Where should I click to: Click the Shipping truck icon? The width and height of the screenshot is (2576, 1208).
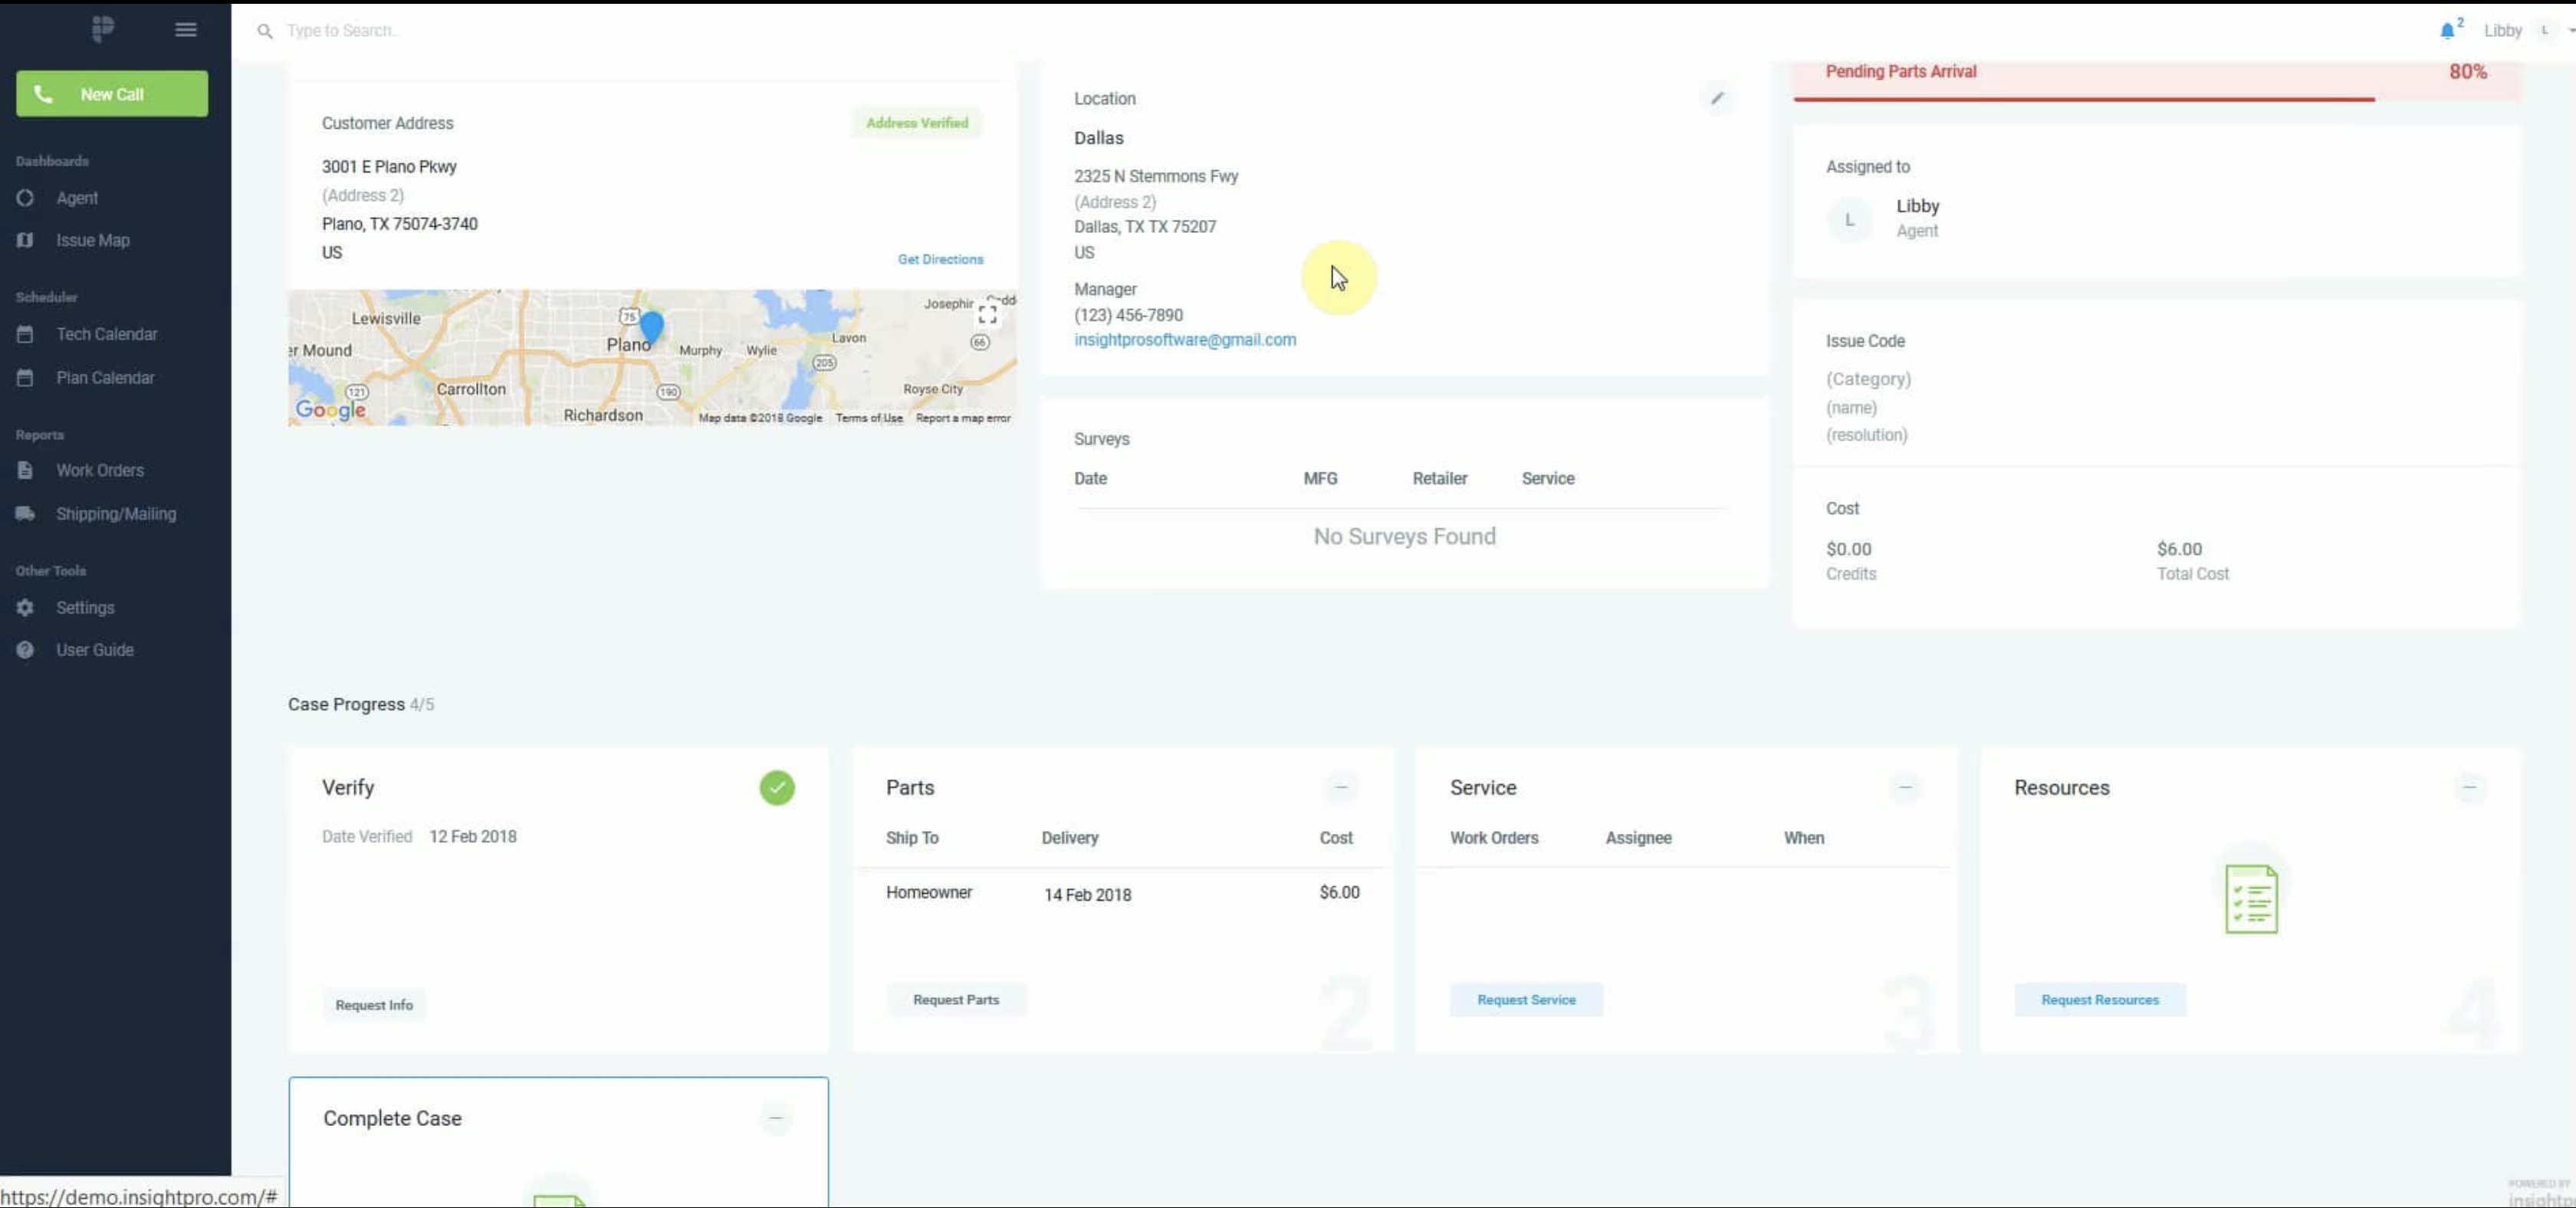(x=25, y=514)
